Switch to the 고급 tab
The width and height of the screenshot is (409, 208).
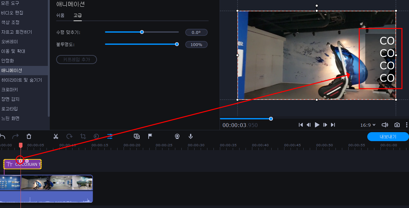pos(78,15)
